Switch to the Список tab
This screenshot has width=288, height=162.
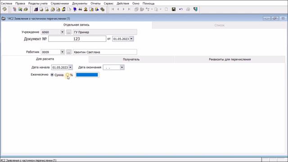click(219, 25)
